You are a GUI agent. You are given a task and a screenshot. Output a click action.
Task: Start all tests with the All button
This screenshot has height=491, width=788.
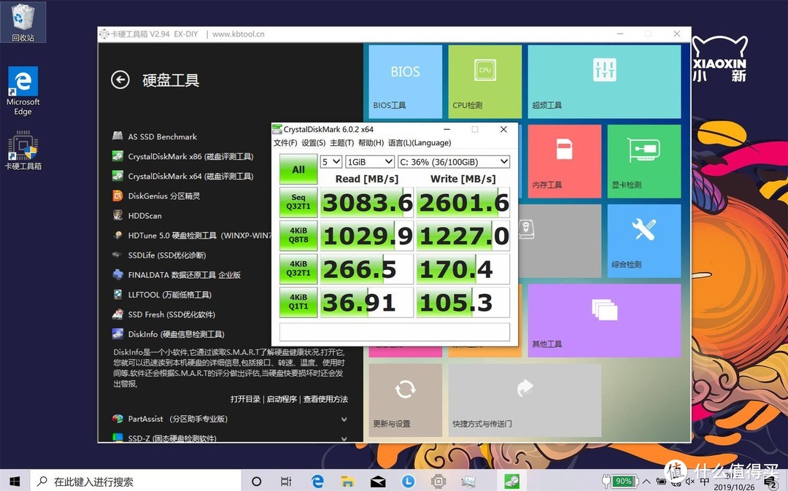coord(298,170)
